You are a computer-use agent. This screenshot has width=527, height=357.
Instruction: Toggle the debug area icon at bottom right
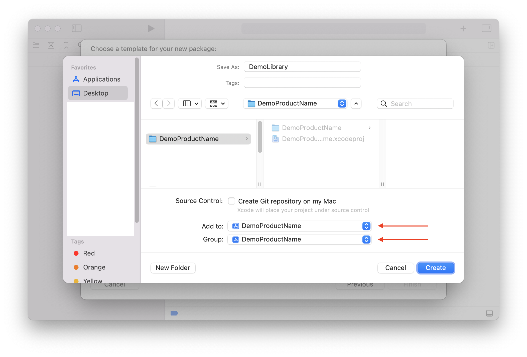coord(489,313)
